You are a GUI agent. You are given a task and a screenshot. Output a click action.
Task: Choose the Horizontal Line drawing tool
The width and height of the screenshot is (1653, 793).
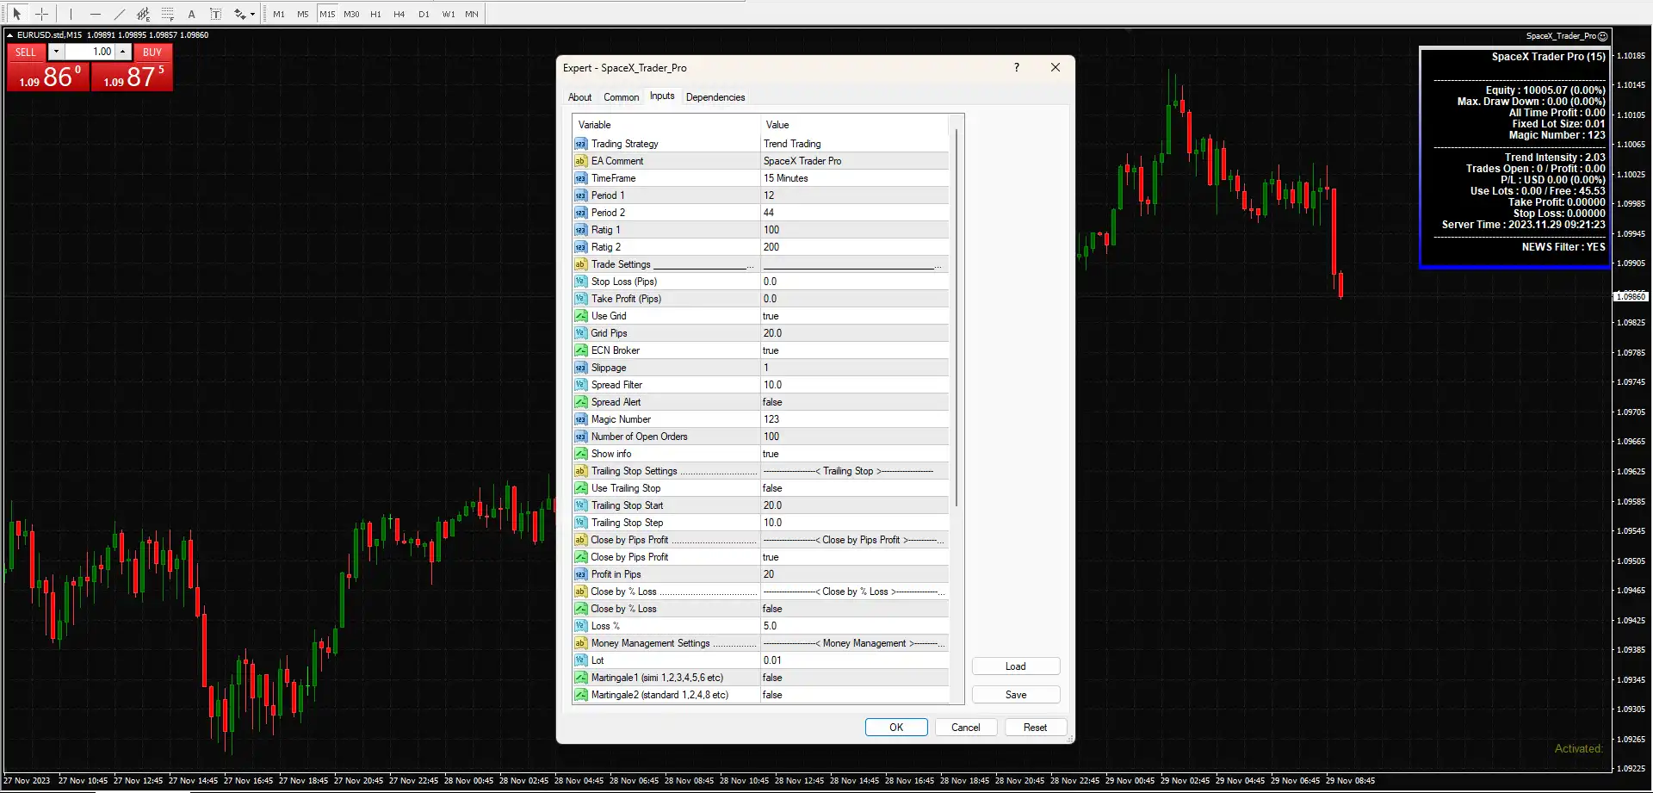pos(95,14)
